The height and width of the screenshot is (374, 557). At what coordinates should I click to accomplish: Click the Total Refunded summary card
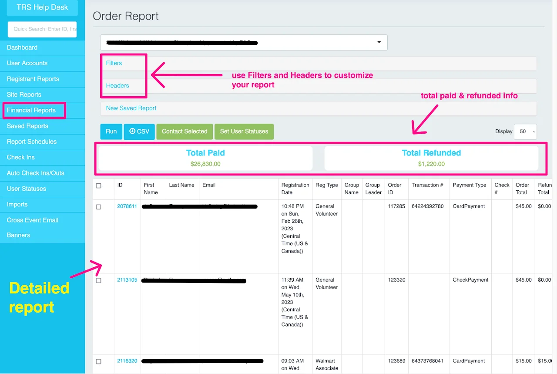pyautogui.click(x=431, y=158)
